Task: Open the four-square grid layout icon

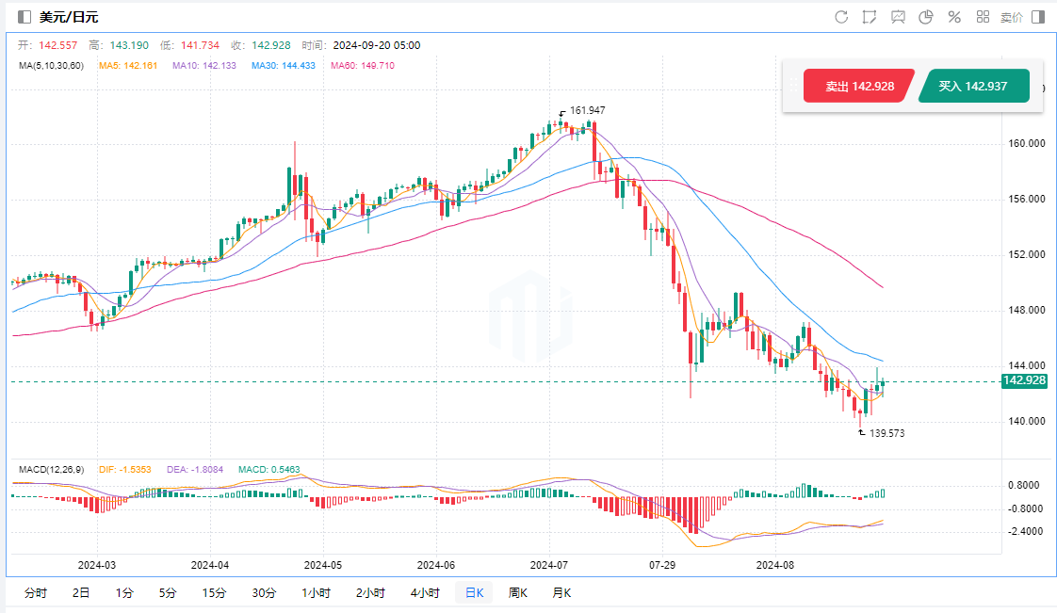Action: (x=983, y=17)
